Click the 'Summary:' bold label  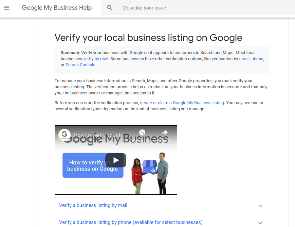click(x=70, y=53)
